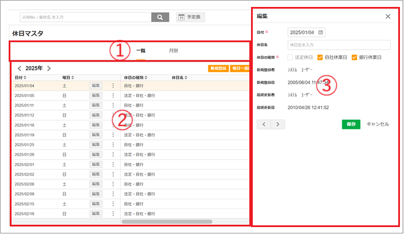The height and width of the screenshot is (234, 404).
Task: Go to next record in edit panel
Action: tap(278, 124)
